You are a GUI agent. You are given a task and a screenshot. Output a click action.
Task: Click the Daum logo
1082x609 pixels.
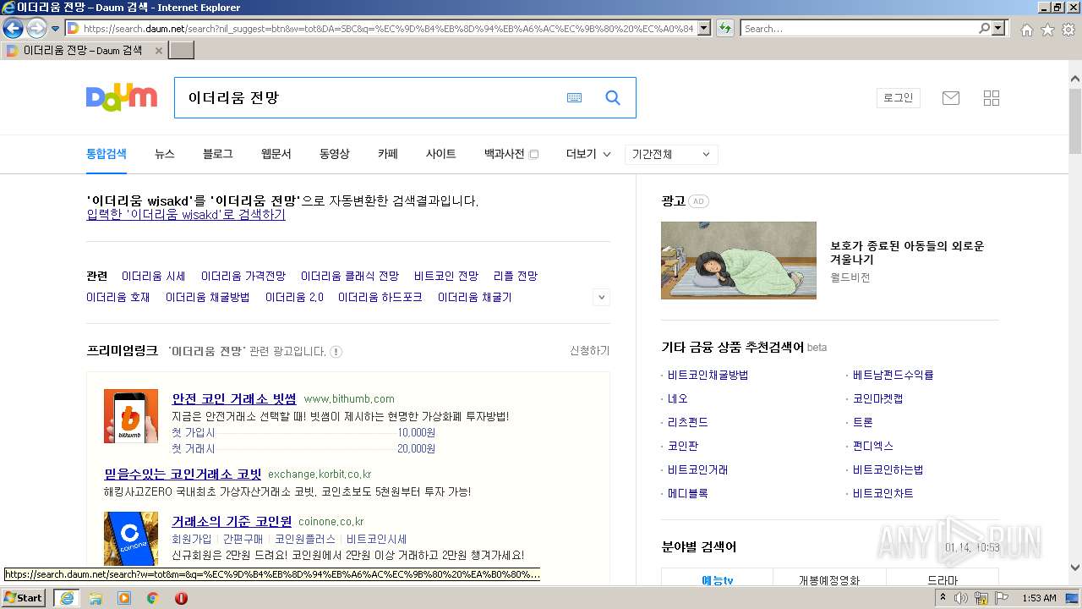[x=122, y=98]
